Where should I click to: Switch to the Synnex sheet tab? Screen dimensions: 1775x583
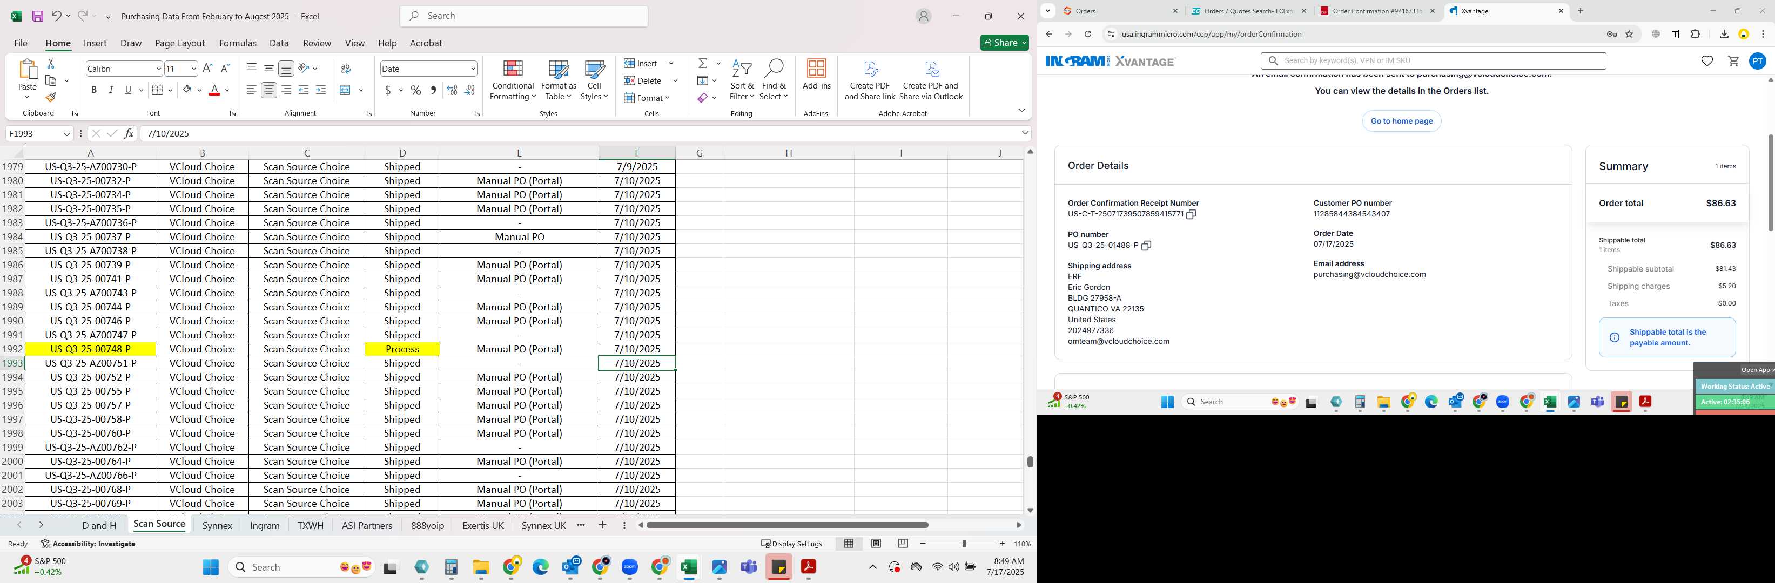click(x=217, y=525)
